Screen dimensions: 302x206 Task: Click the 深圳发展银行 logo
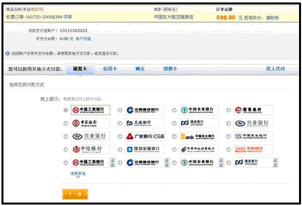click(145, 150)
